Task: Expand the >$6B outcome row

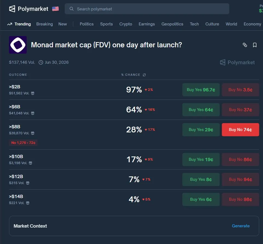Action: pos(134,110)
